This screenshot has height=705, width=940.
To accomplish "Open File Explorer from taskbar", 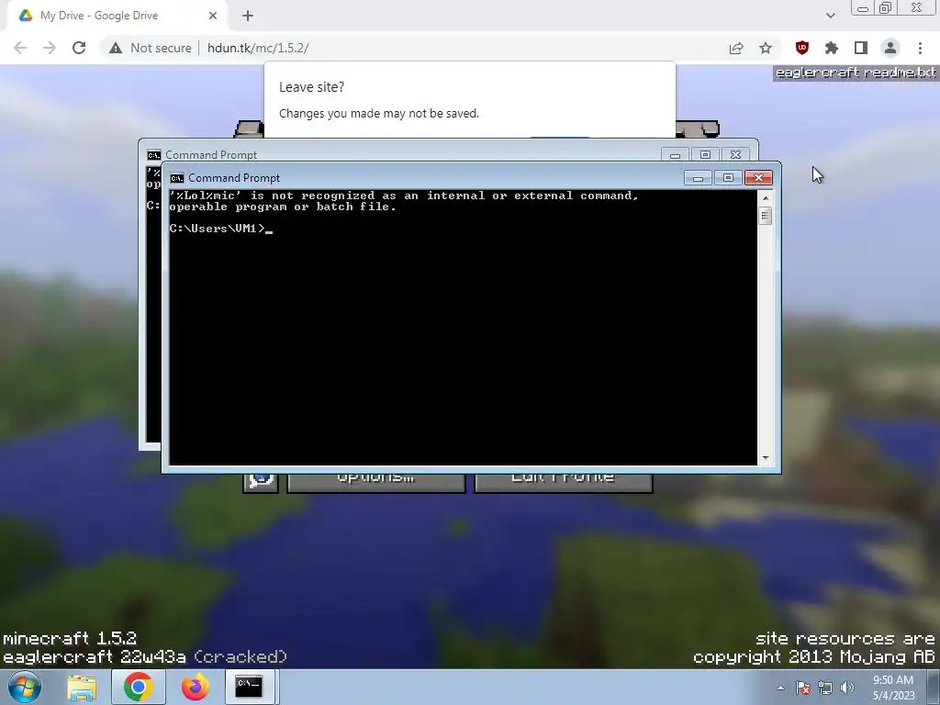I will point(82,687).
